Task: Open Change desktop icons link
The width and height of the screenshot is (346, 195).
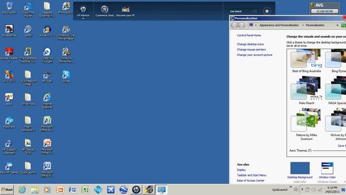Action: [x=250, y=44]
